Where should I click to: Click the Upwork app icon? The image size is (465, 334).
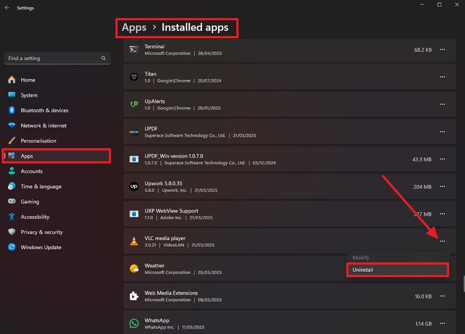click(134, 186)
